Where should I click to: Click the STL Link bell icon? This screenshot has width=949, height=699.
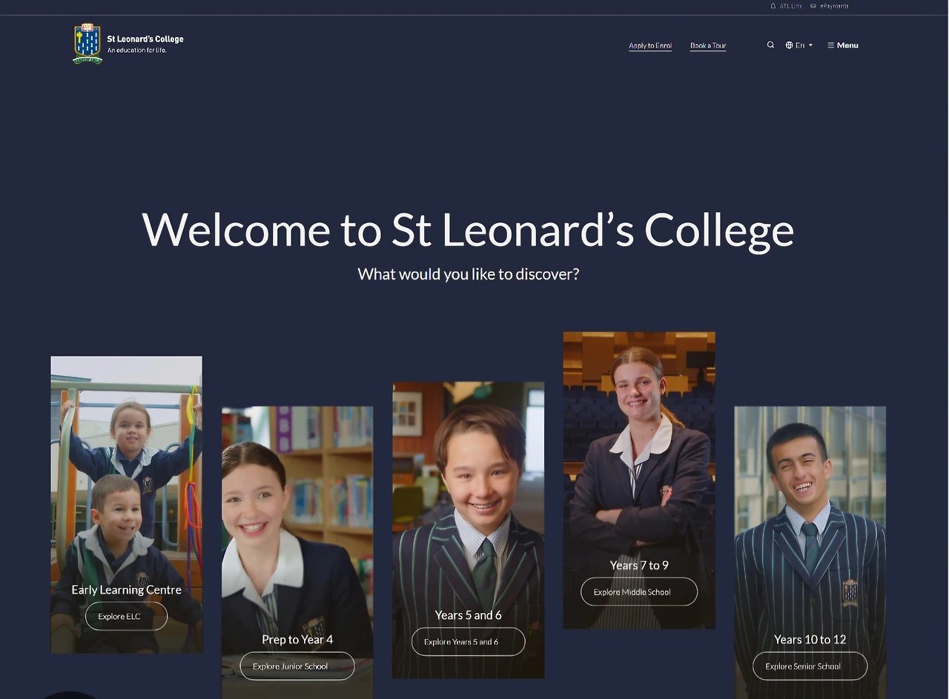click(x=773, y=6)
